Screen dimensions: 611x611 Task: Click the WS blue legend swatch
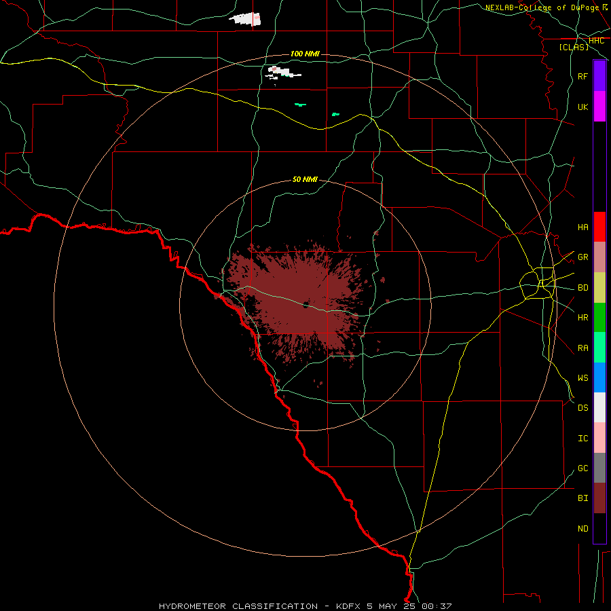[x=599, y=377]
